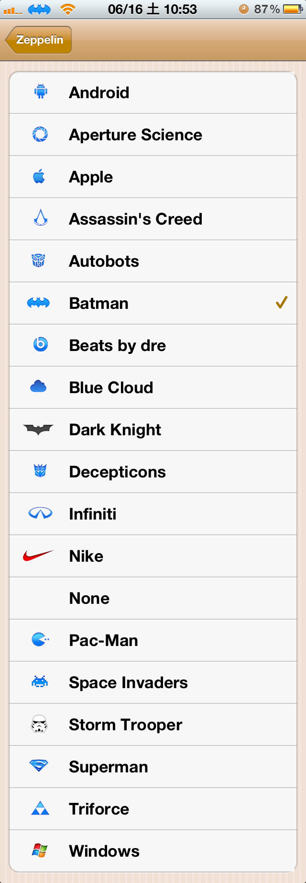Choose Infiniti from the list
This screenshot has width=306, height=883.
click(153, 514)
